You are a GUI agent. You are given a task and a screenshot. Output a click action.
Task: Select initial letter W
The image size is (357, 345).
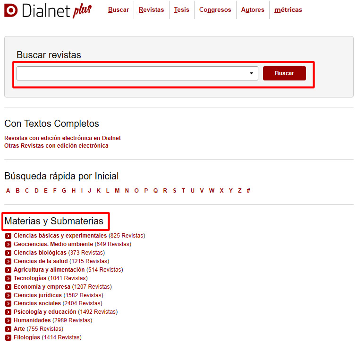[212, 191]
